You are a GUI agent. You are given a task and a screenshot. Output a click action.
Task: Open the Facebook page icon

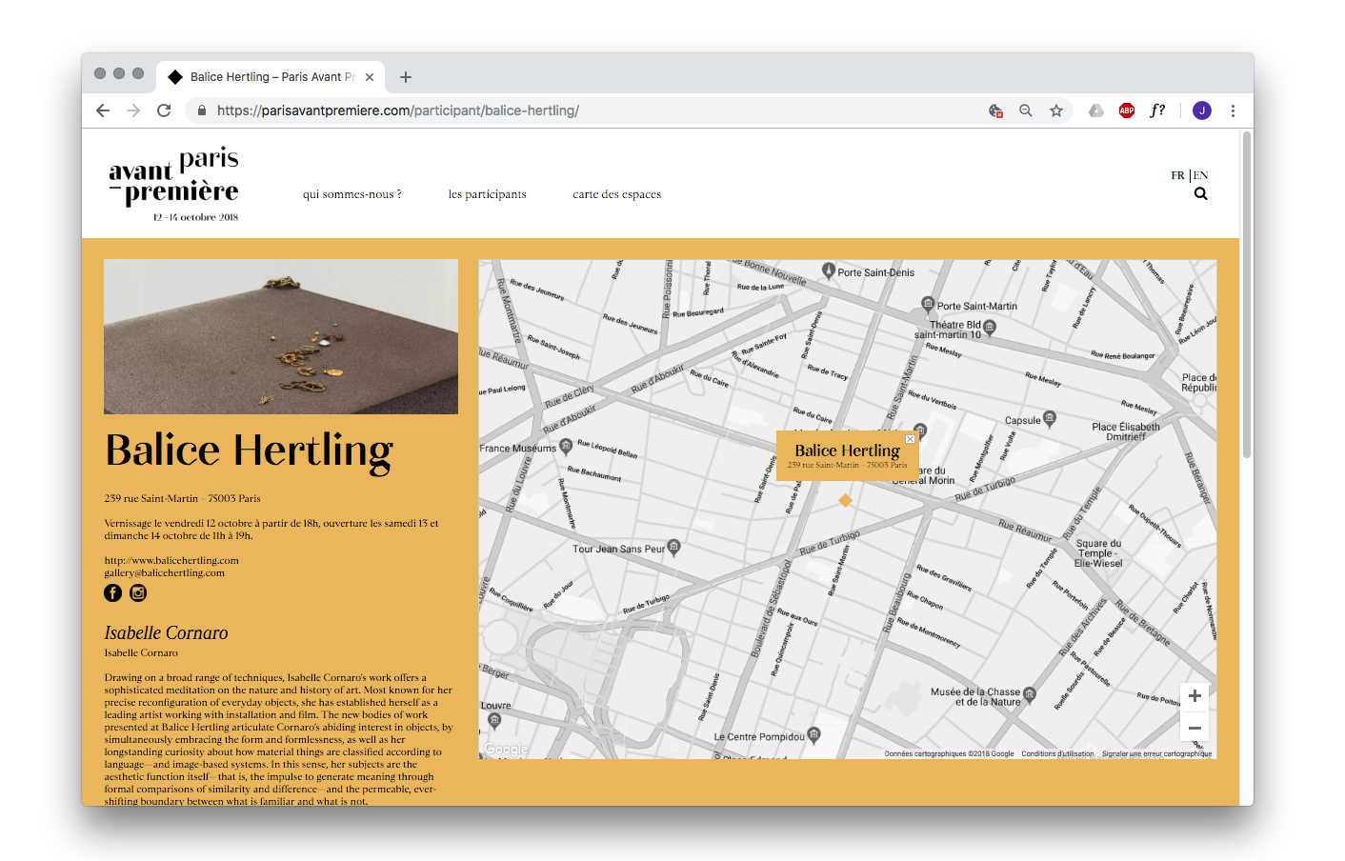point(112,593)
